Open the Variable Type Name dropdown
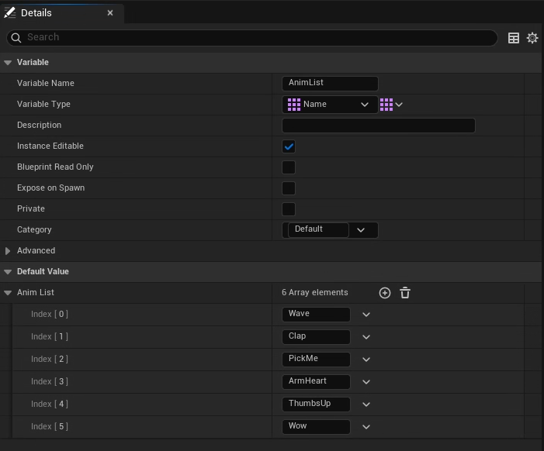The image size is (544, 451). coord(330,105)
